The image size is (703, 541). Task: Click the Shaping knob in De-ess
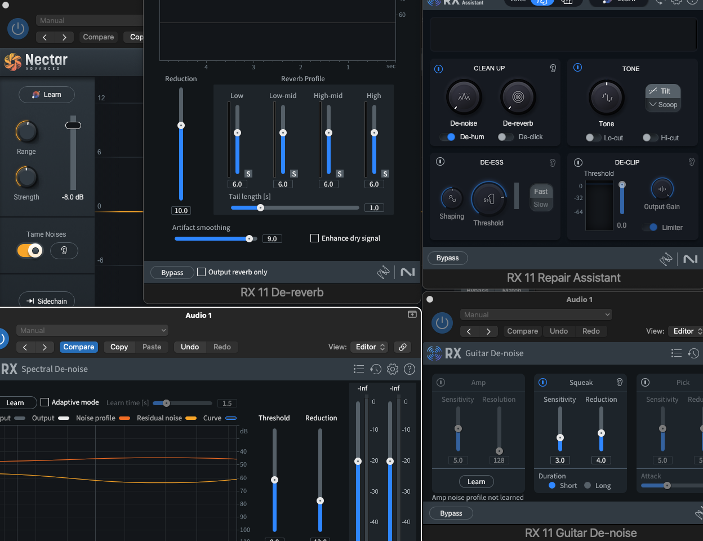(x=452, y=198)
